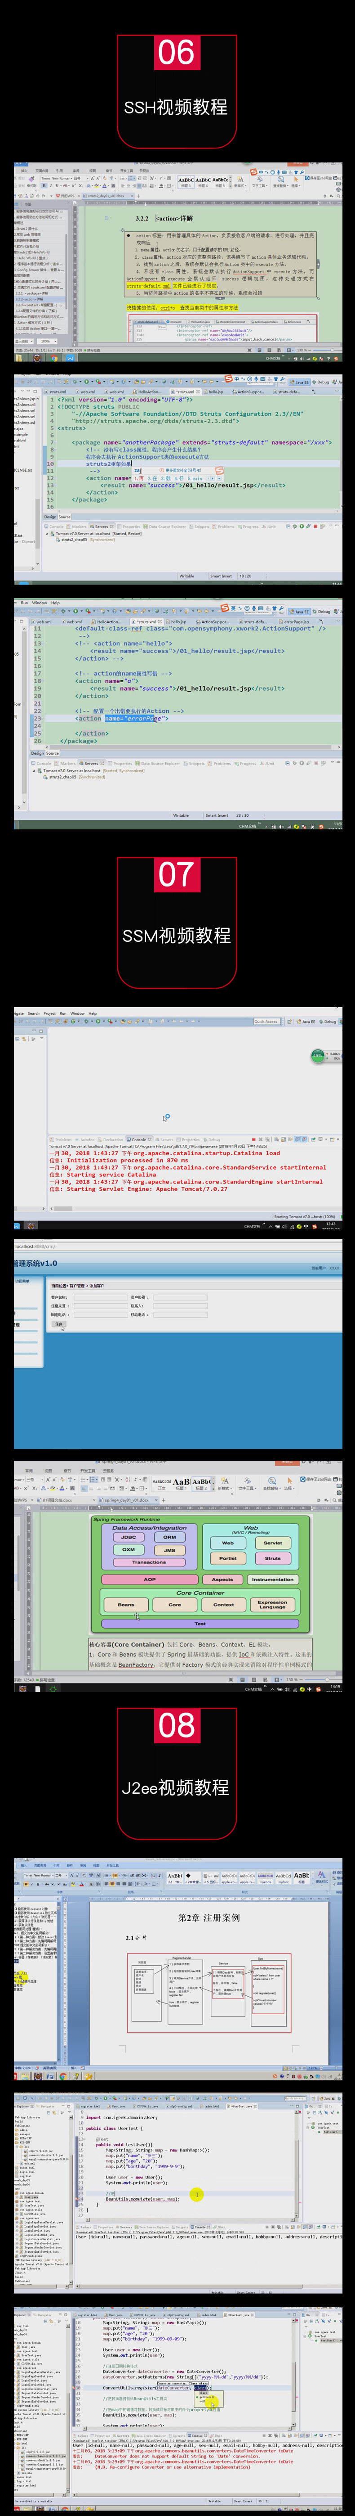Select Servers view tab in default-class-ref Eclipse window

coord(91,763)
